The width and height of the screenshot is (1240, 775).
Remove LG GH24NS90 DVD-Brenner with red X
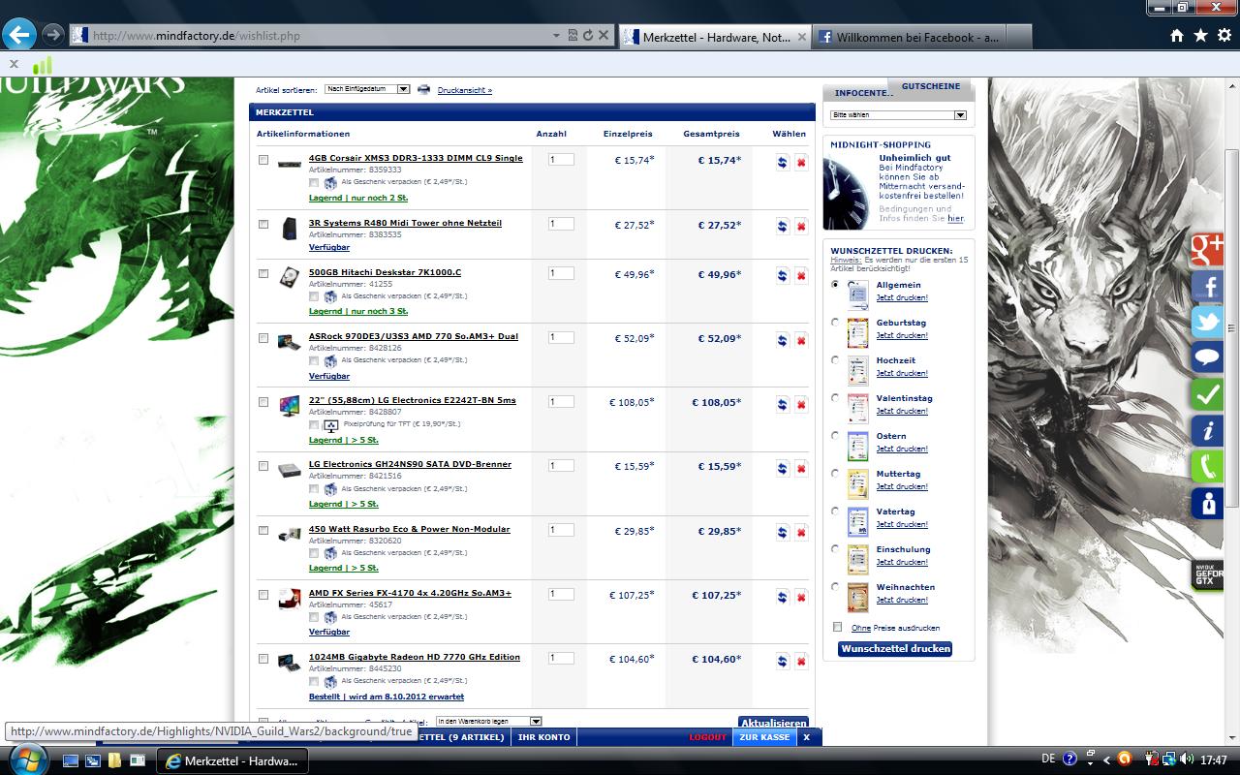801,469
